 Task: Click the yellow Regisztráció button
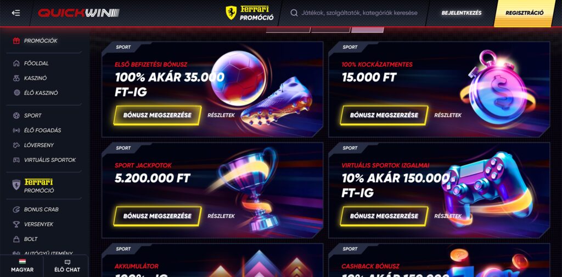tap(524, 13)
